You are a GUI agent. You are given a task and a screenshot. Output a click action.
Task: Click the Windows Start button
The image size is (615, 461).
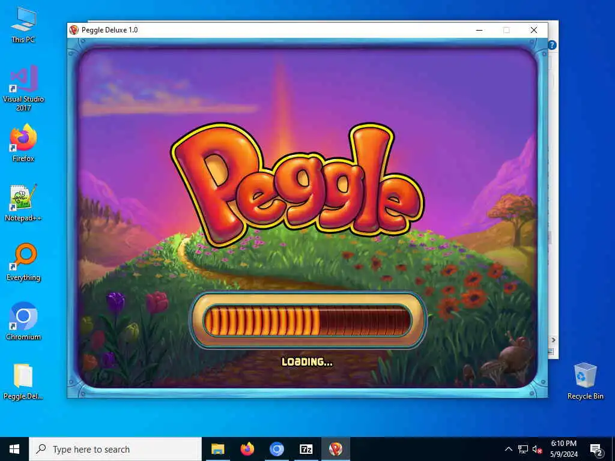click(14, 449)
